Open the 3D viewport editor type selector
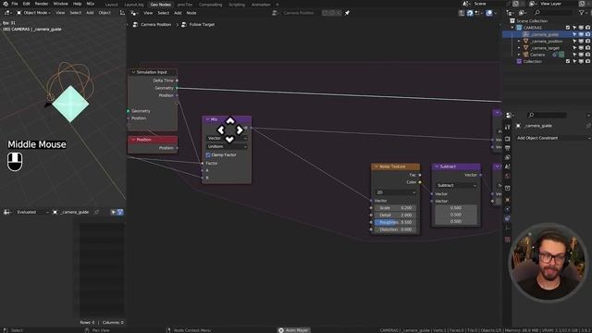 click(x=7, y=13)
